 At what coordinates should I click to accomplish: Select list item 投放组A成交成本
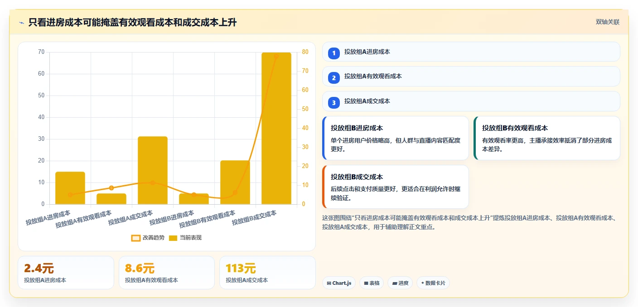[471, 101]
